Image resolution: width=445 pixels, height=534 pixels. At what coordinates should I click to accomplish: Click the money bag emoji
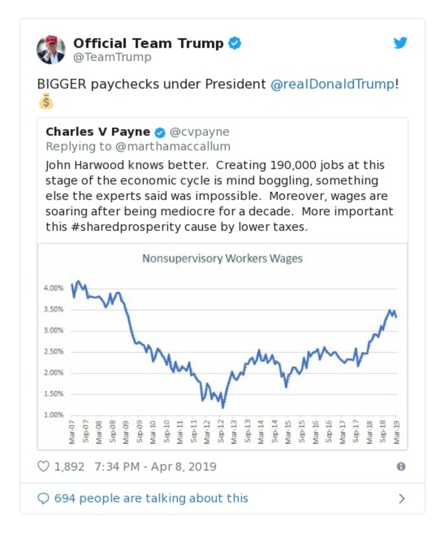45,102
